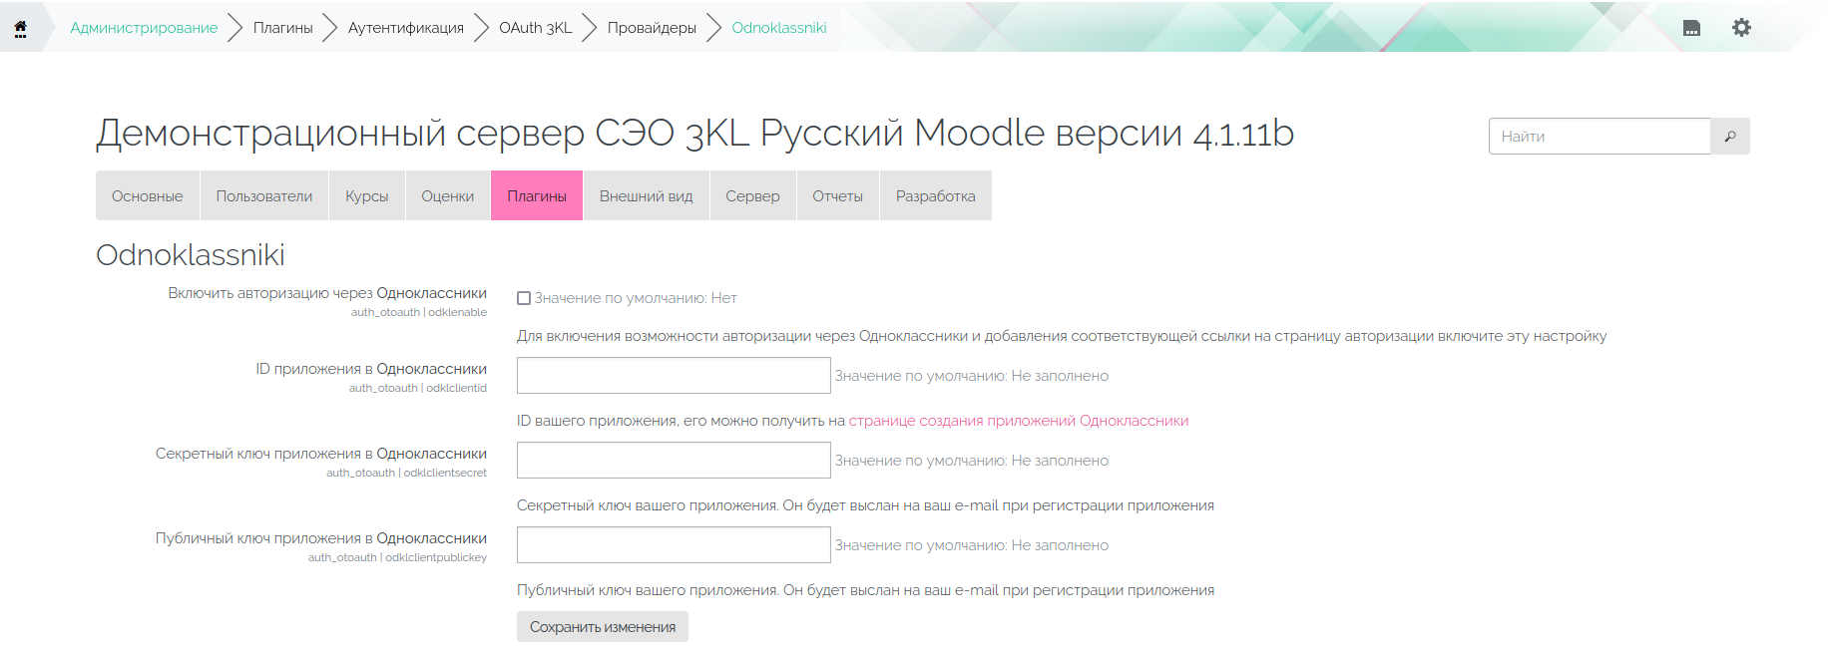Click the 'auth_otoauth | odklclientsecret' setting name
The width and height of the screenshot is (1834, 653).
(407, 473)
